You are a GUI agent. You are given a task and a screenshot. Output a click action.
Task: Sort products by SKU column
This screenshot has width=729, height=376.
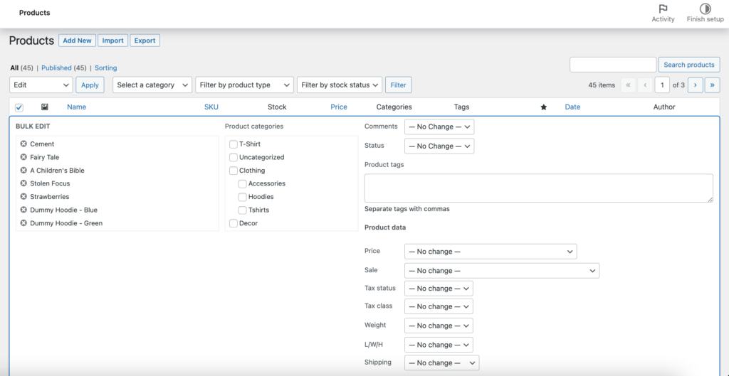point(211,107)
